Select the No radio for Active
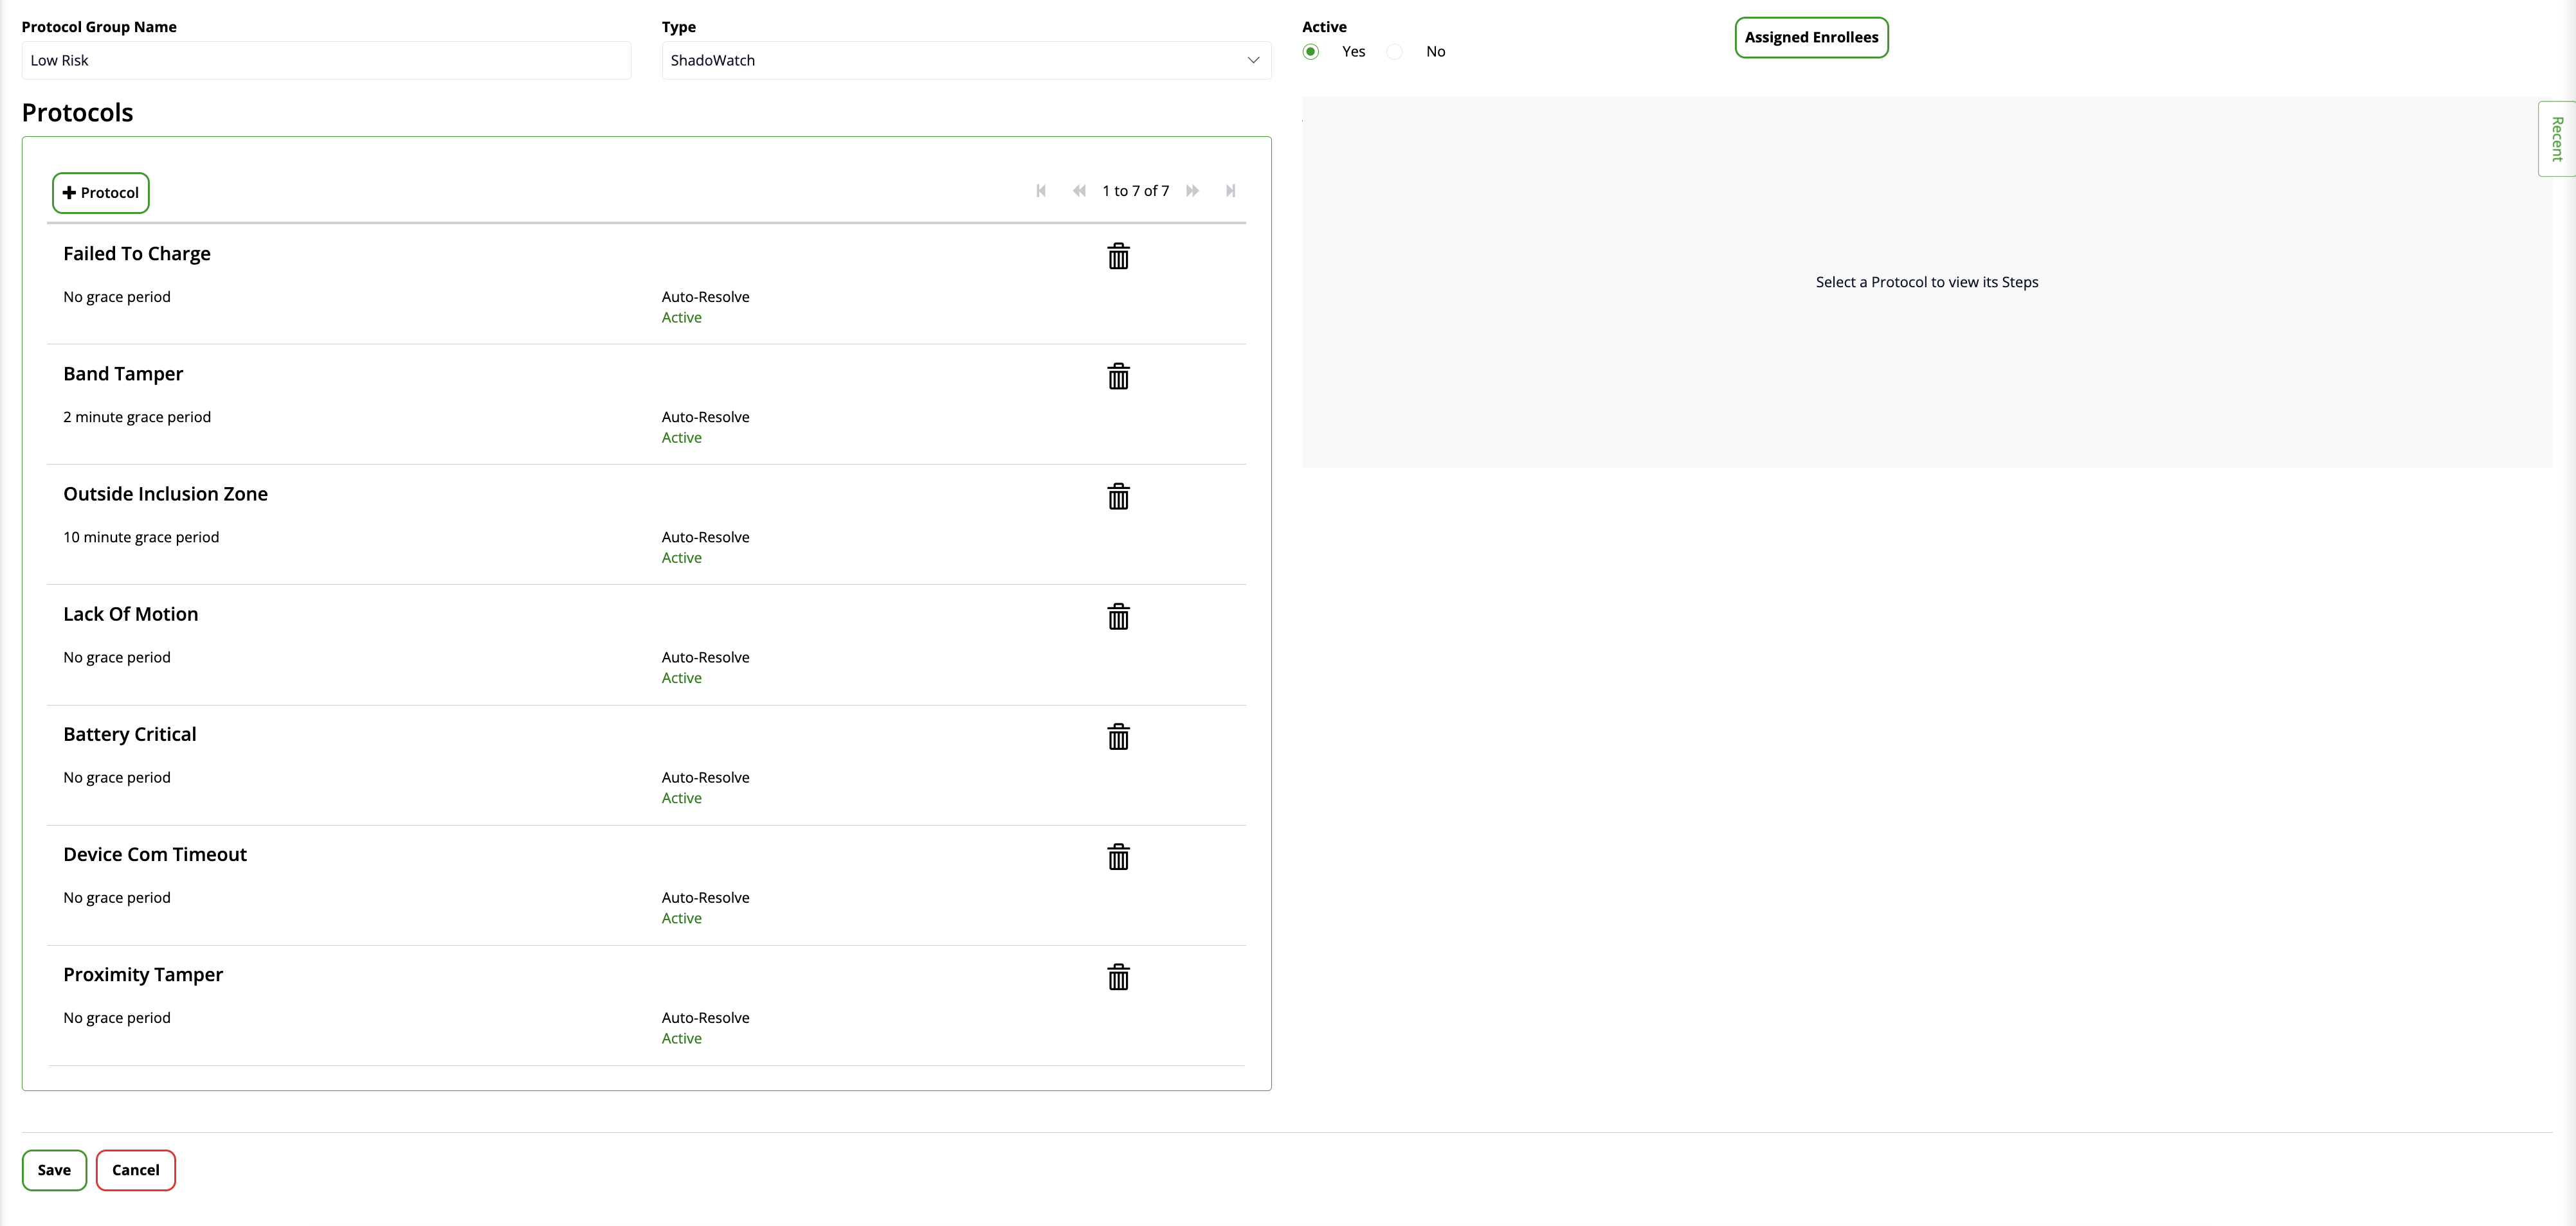 [1395, 52]
